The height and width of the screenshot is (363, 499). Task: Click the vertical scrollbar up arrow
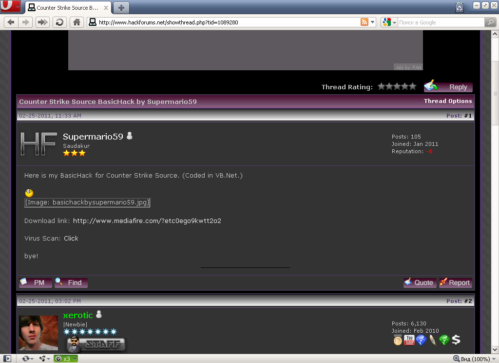(x=495, y=34)
